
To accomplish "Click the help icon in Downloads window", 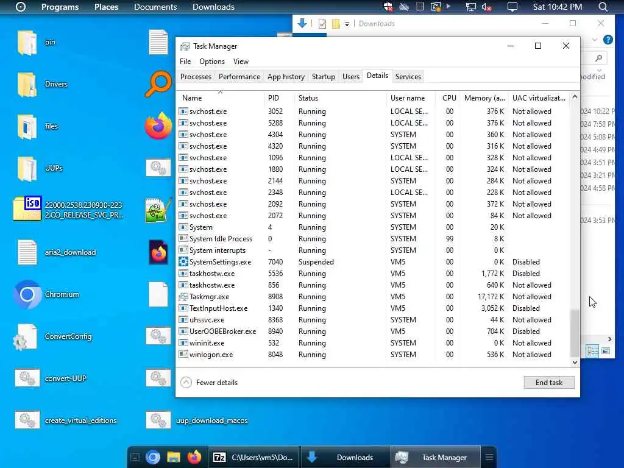I will coord(608,40).
